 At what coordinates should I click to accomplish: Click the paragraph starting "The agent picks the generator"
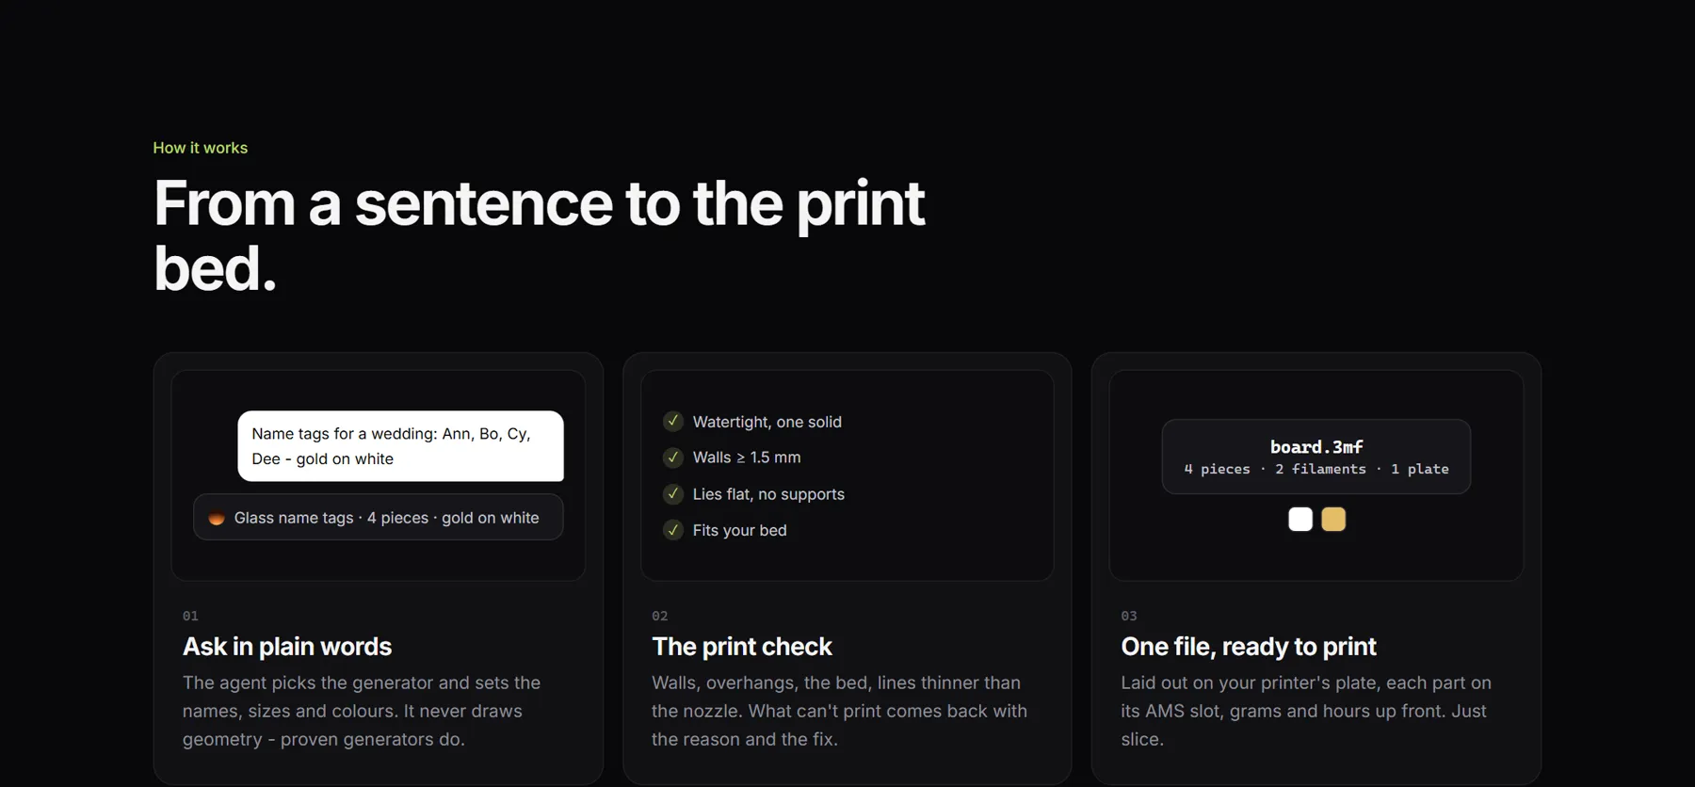363,711
